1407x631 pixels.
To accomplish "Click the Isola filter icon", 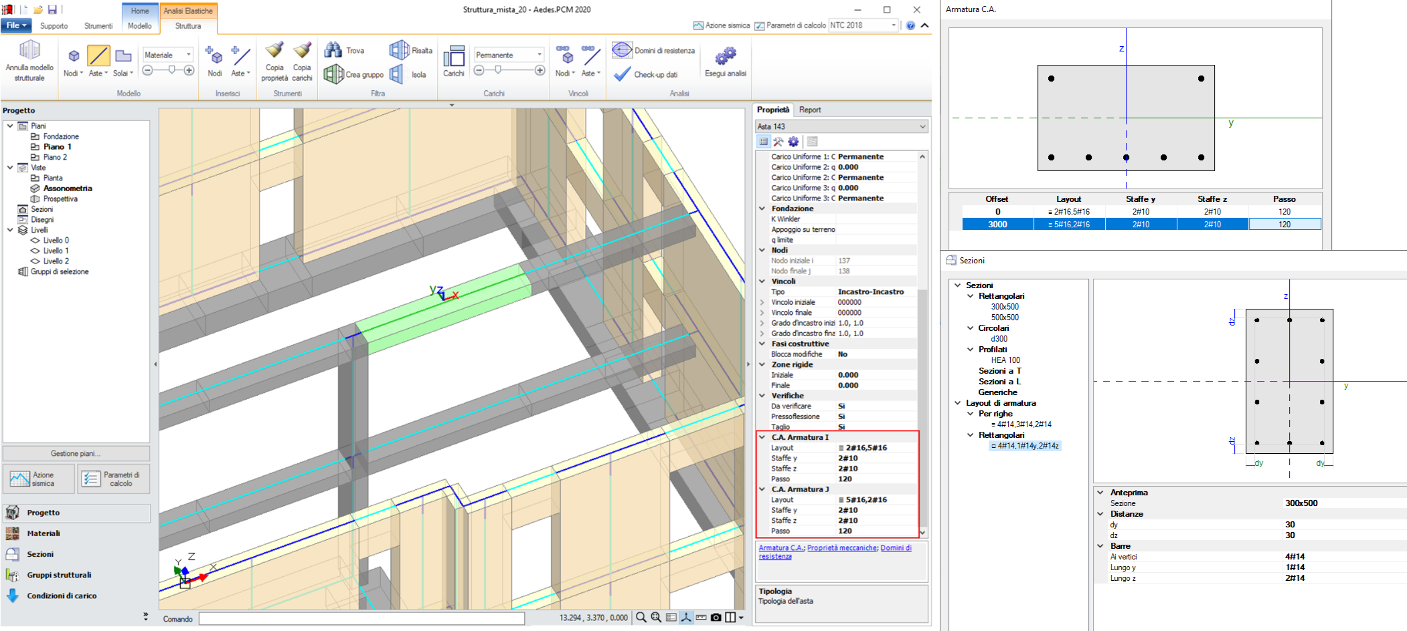I will (x=397, y=74).
